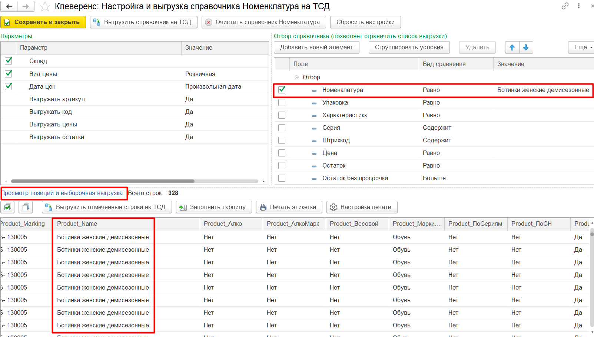Click Печать этикетки button
The image size is (594, 337).
[x=289, y=207]
